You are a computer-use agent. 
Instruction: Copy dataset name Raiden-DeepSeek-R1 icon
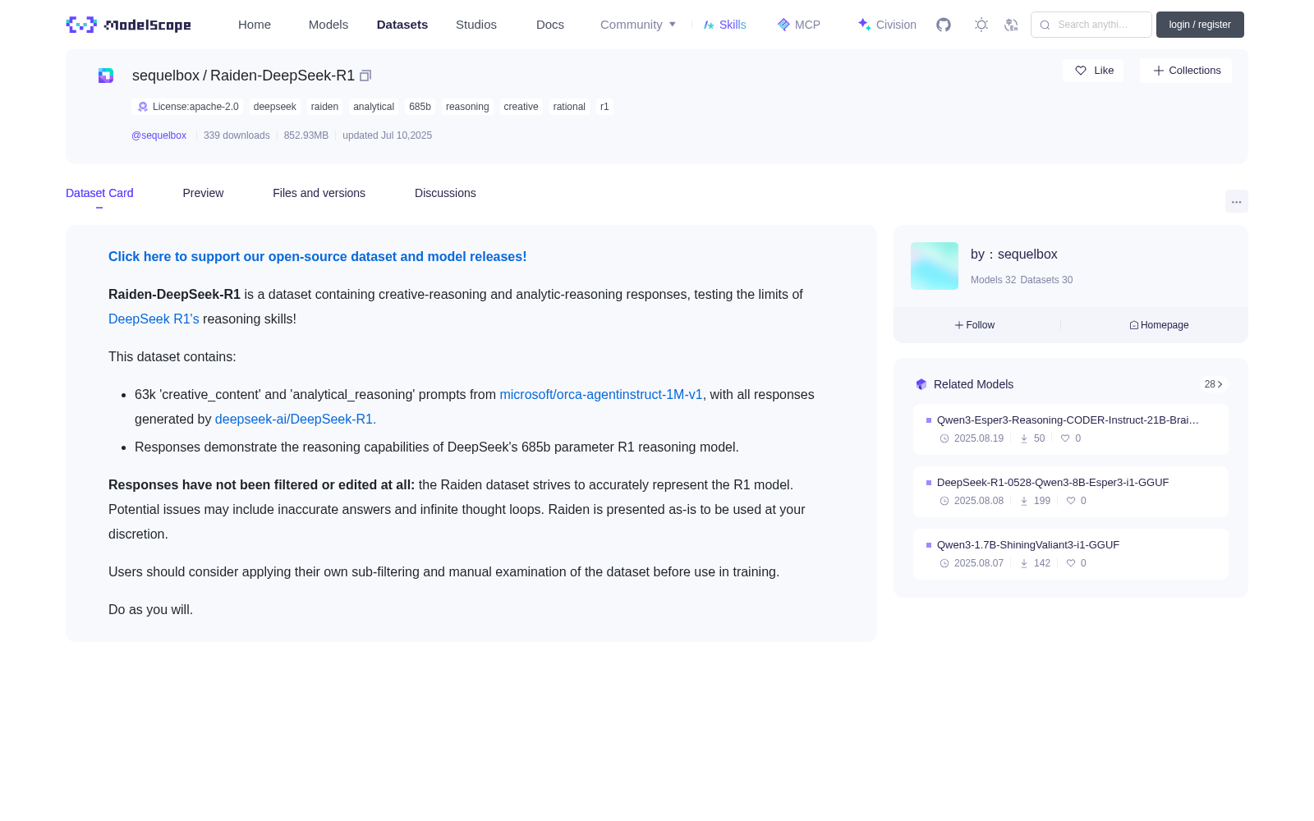(365, 76)
